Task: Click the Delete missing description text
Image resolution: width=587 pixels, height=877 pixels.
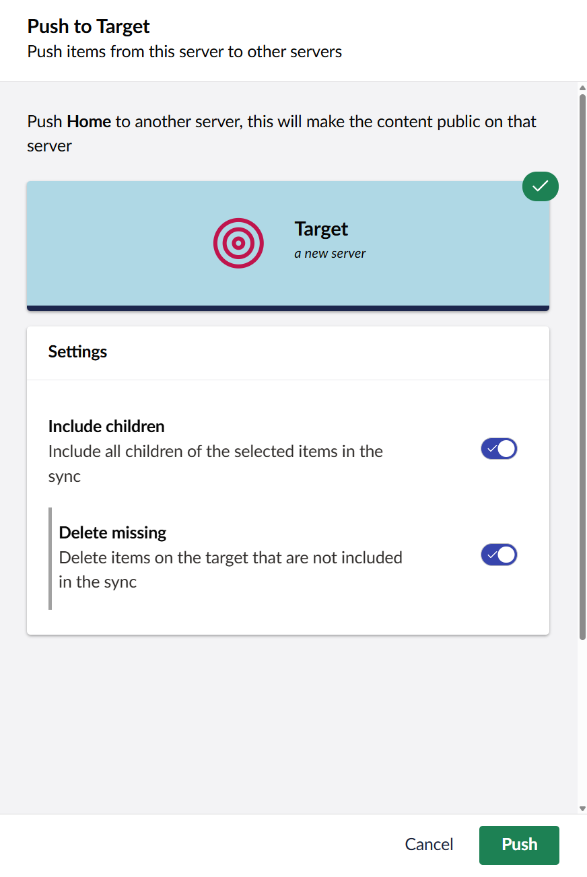Action: pyautogui.click(x=231, y=569)
